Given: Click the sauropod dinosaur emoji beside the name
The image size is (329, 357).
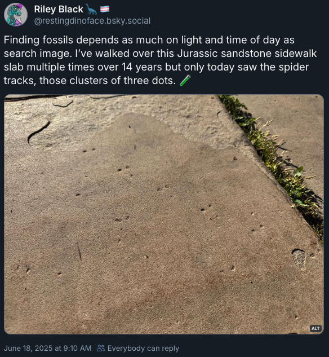Looking at the screenshot, I should pos(91,10).
